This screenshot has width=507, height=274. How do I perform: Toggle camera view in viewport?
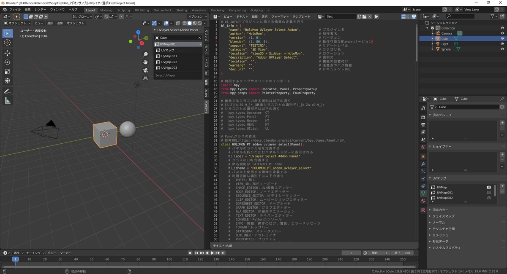pos(146,70)
